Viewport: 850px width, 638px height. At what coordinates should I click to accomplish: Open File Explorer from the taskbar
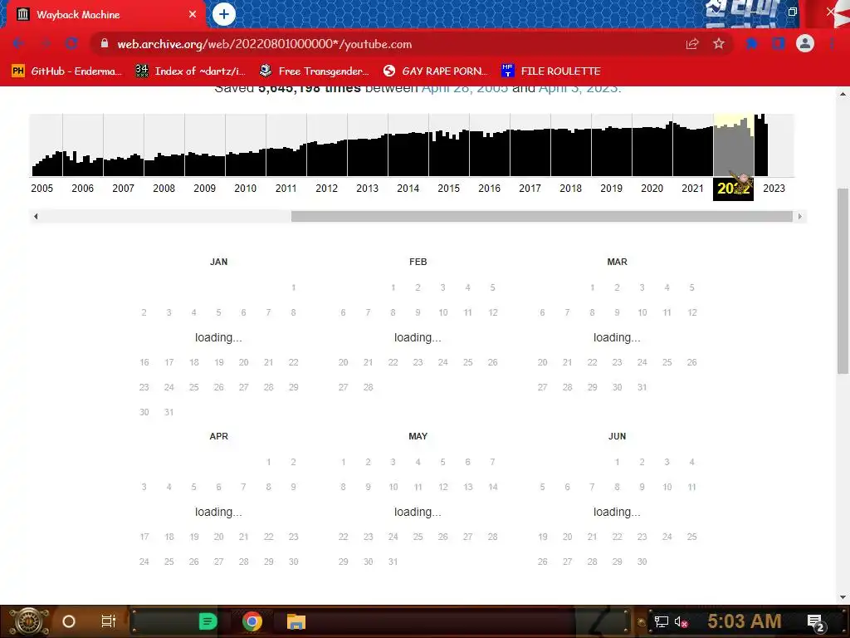click(x=296, y=621)
